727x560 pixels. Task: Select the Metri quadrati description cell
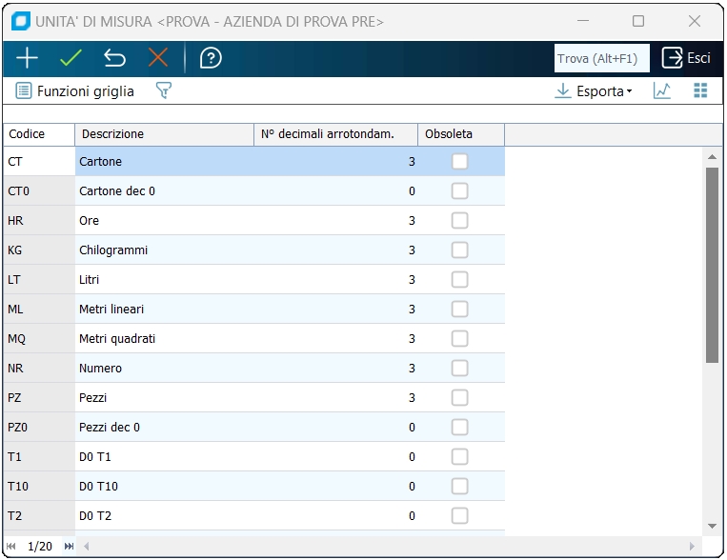pyautogui.click(x=164, y=339)
